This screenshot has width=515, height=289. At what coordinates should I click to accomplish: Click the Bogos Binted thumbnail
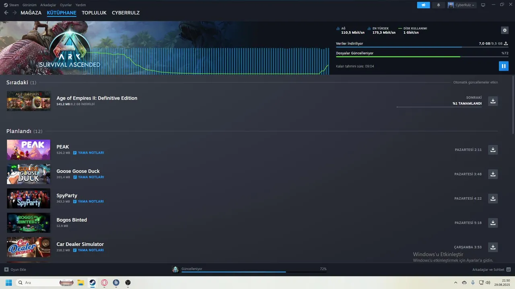(x=29, y=223)
